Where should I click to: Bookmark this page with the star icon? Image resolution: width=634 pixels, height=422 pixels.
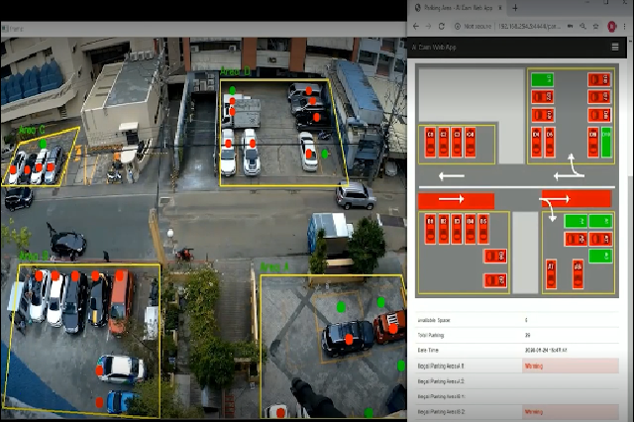click(596, 27)
